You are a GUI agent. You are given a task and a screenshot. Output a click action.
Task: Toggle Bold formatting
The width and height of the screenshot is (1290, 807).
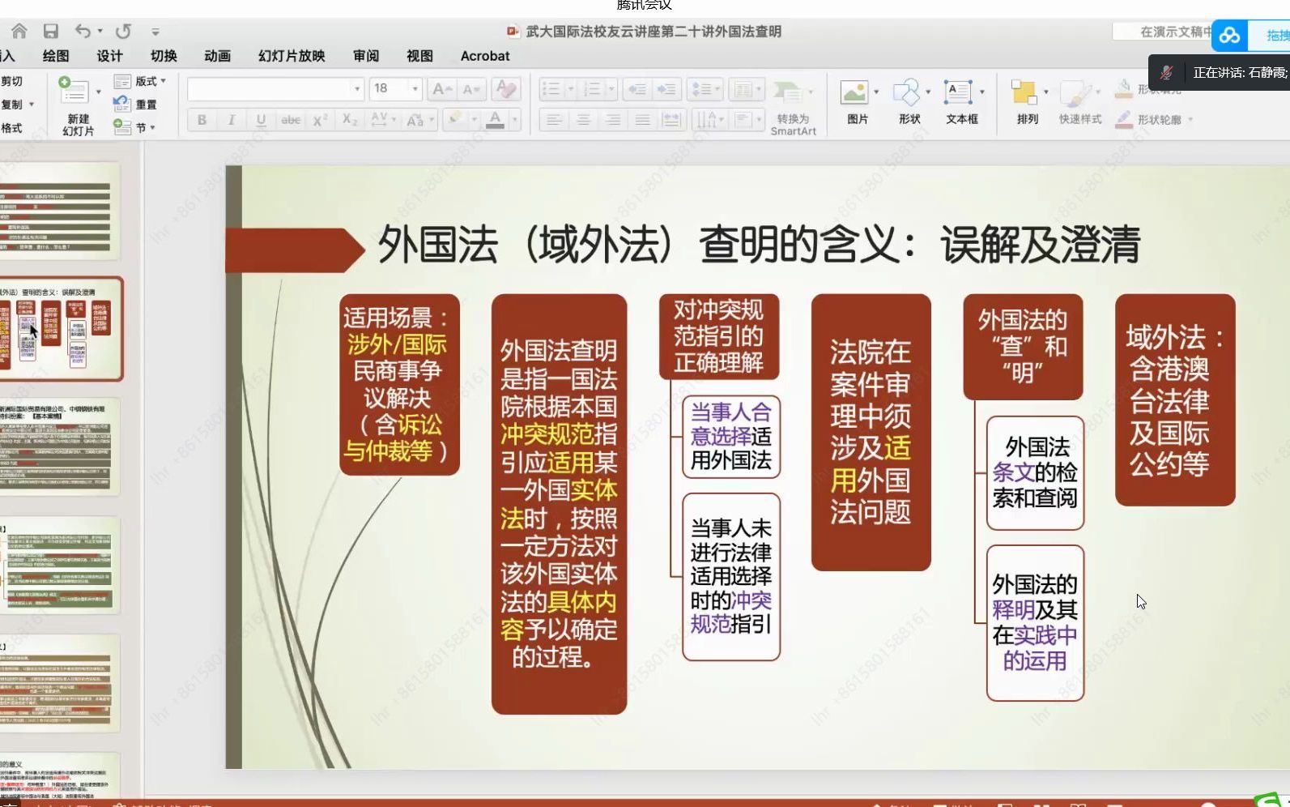[x=202, y=120]
